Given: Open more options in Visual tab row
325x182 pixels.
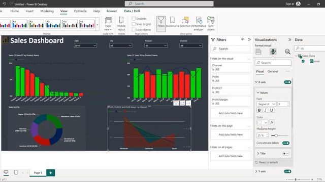Looking at the screenshot, I should coord(287,71).
